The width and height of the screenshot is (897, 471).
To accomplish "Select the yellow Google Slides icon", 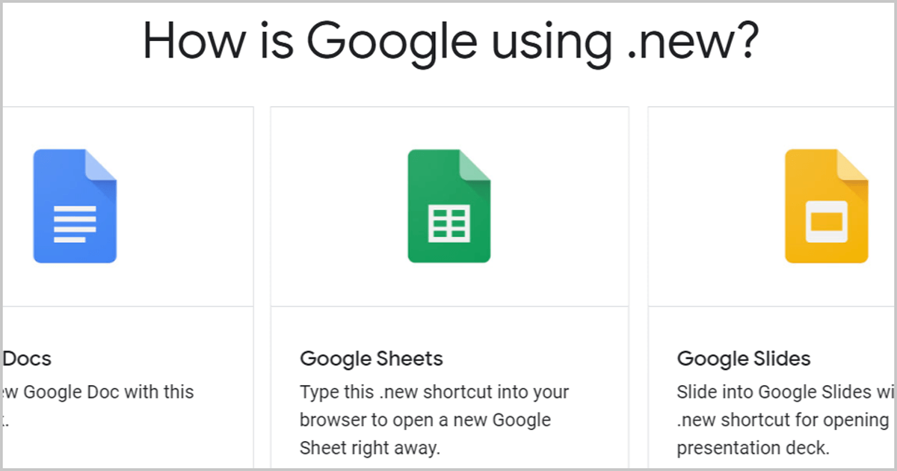I will pyautogui.click(x=826, y=206).
